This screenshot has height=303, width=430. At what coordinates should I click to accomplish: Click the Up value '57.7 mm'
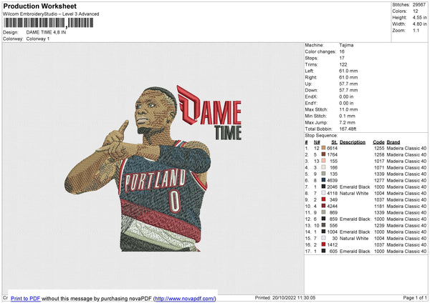click(348, 84)
